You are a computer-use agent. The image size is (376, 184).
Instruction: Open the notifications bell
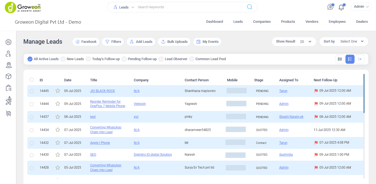pyautogui.click(x=341, y=7)
